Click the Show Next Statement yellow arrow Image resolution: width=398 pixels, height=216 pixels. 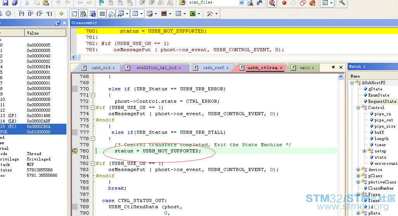coord(61,14)
